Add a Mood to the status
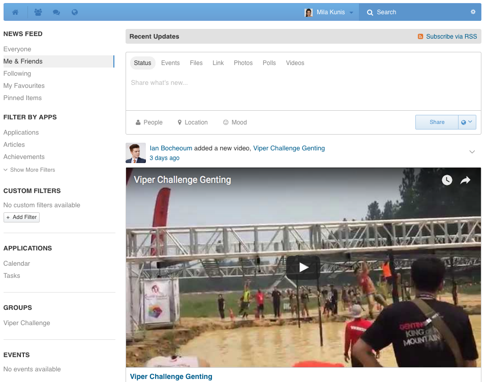The height and width of the screenshot is (382, 486). (x=235, y=122)
